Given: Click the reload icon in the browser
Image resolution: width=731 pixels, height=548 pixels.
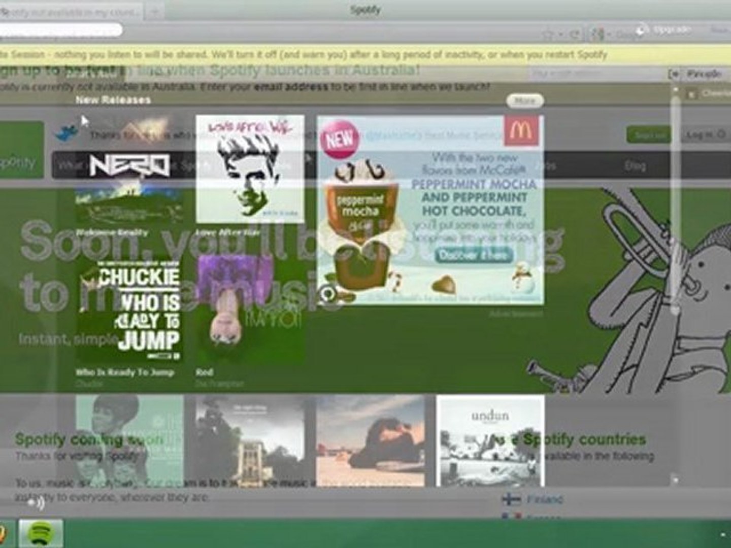Looking at the screenshot, I should pos(575,35).
